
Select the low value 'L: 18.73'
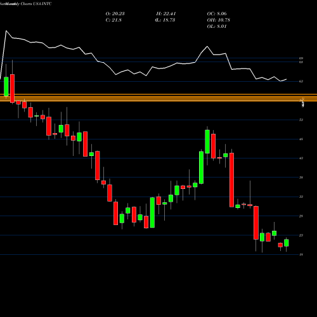[165, 20]
